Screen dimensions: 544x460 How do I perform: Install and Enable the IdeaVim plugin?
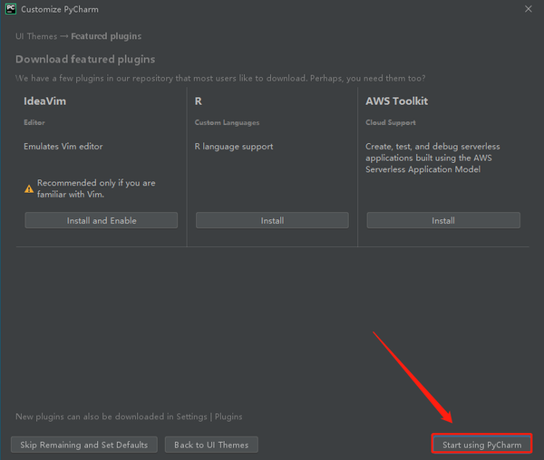102,220
